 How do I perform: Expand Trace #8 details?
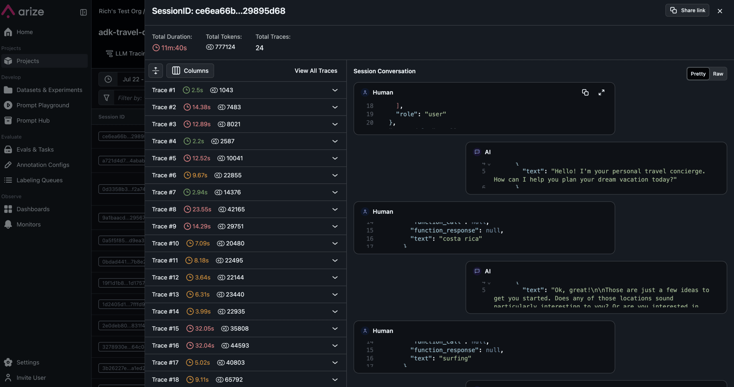[335, 209]
